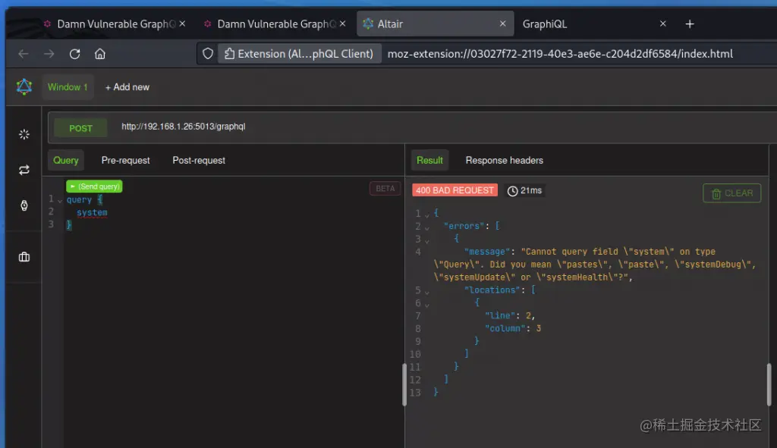Viewport: 777px width, 448px height.
Task: Click the "system" field in query editor
Action: 92,212
